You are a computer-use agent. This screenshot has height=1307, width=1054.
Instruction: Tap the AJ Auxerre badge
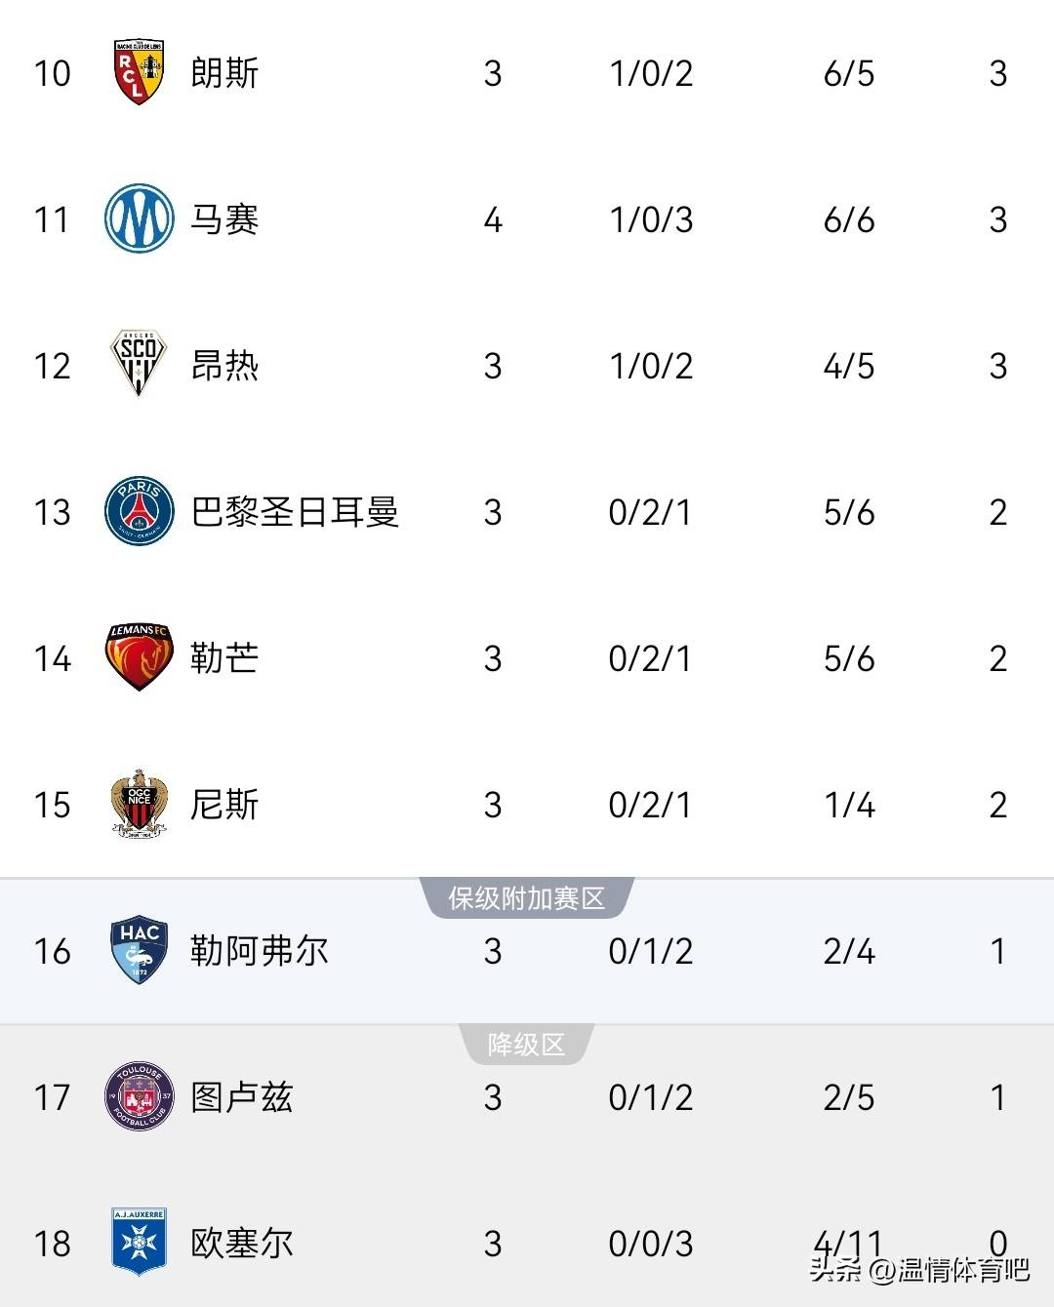coord(140,1243)
